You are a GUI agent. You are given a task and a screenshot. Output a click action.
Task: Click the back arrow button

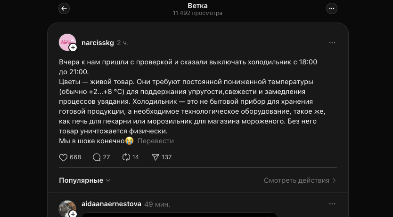pyautogui.click(x=64, y=8)
